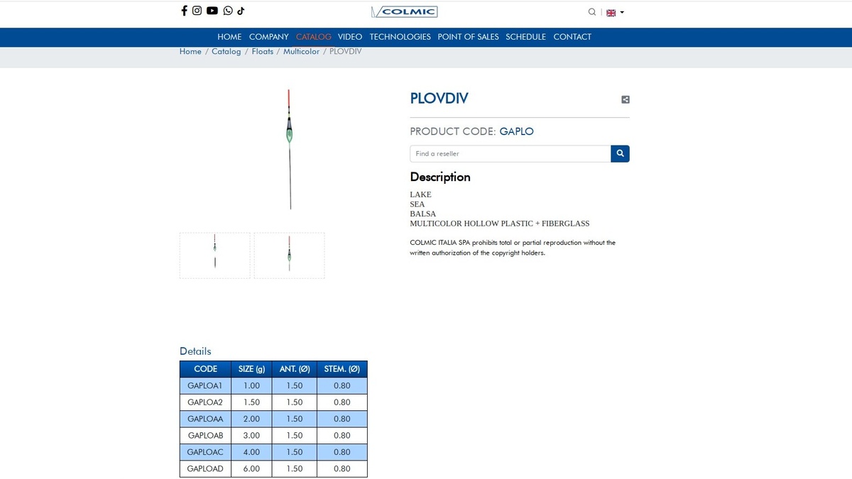Click the Details heading
The width and height of the screenshot is (852, 479).
195,351
